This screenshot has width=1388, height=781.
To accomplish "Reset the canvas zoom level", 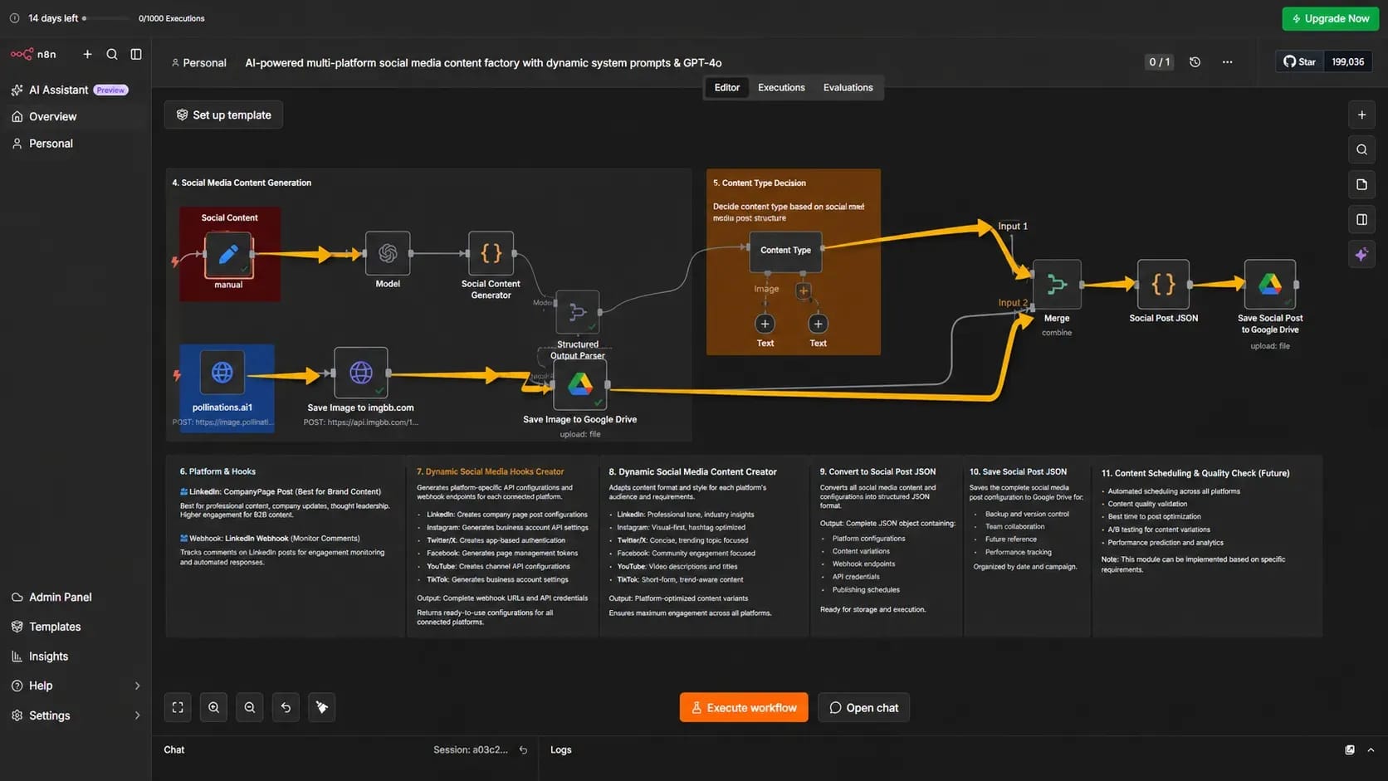I will pos(286,708).
